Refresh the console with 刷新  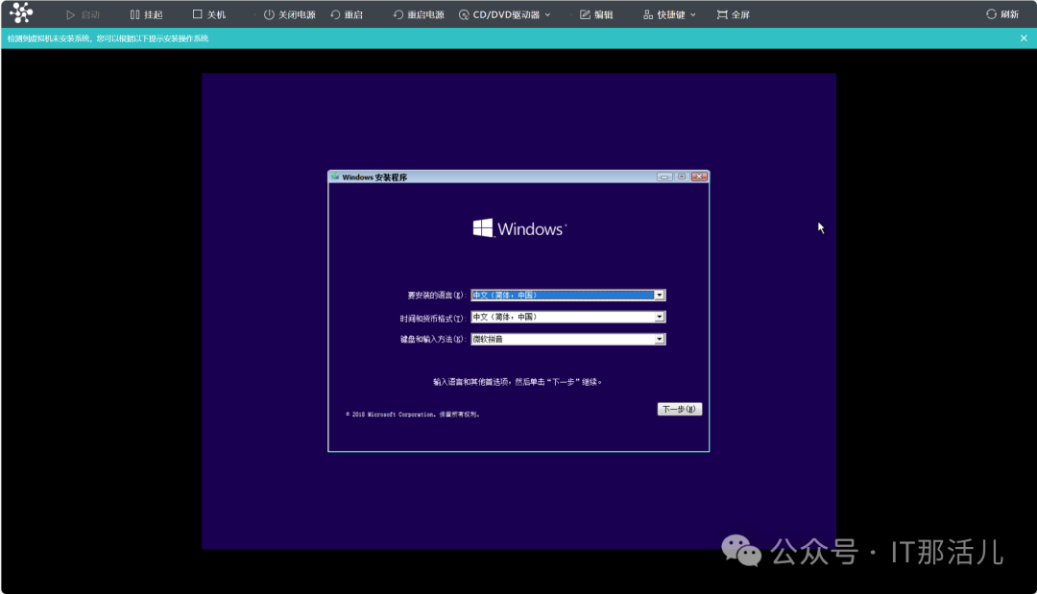pyautogui.click(x=1002, y=13)
